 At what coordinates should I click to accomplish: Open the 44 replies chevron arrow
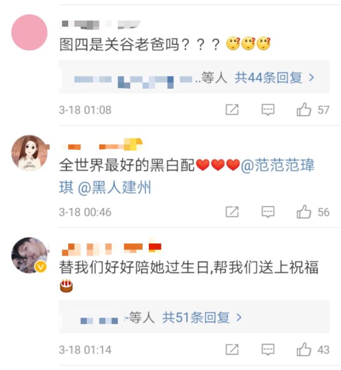pyautogui.click(x=311, y=77)
